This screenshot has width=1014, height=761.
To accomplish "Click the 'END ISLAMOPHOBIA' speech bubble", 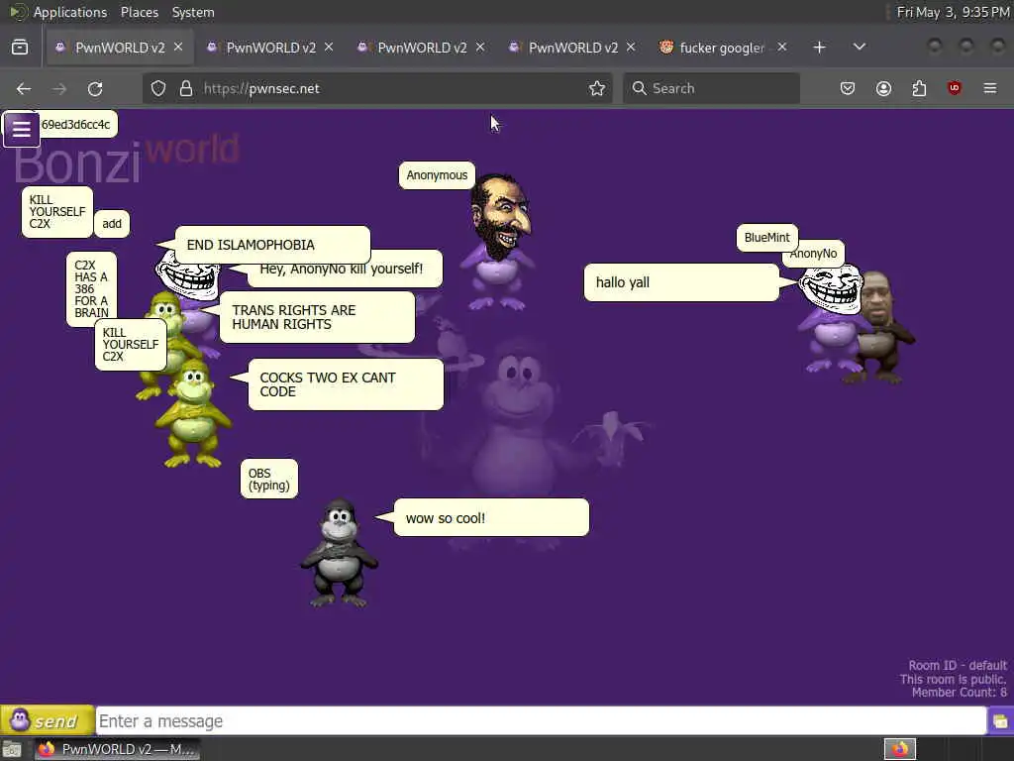I will [272, 245].
